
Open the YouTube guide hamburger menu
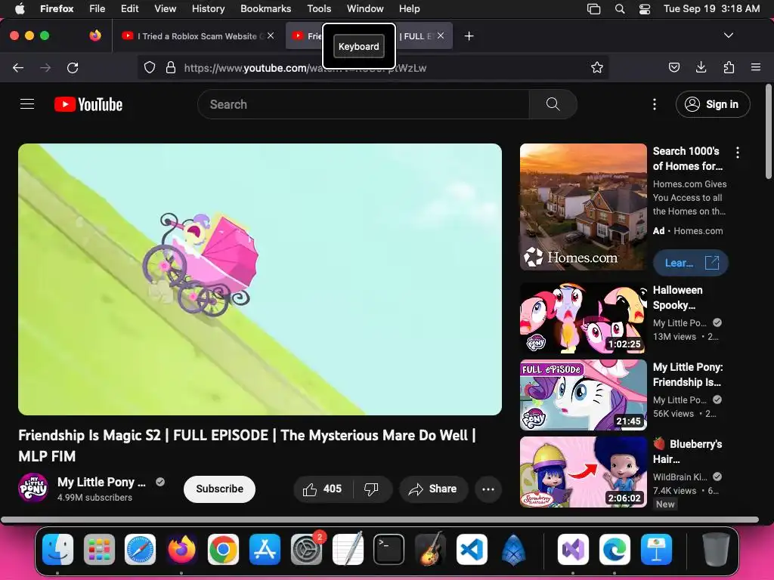pyautogui.click(x=27, y=104)
